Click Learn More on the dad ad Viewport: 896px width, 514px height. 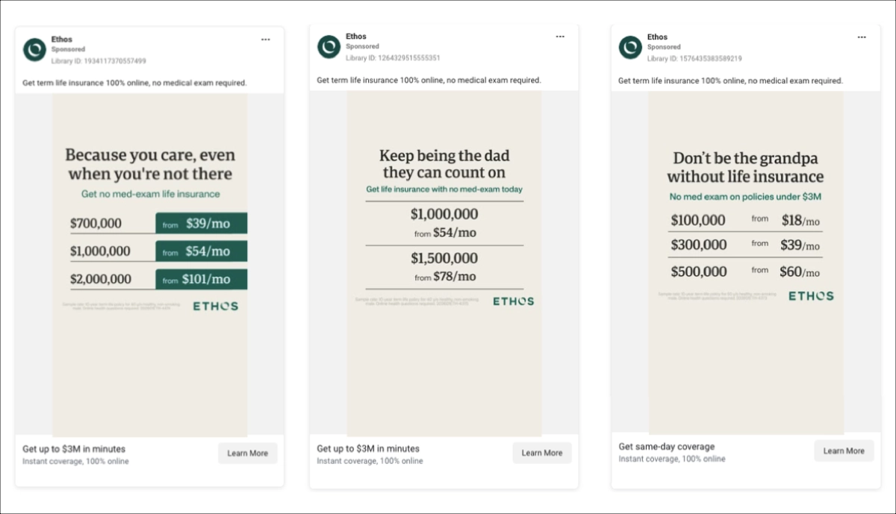click(x=542, y=453)
